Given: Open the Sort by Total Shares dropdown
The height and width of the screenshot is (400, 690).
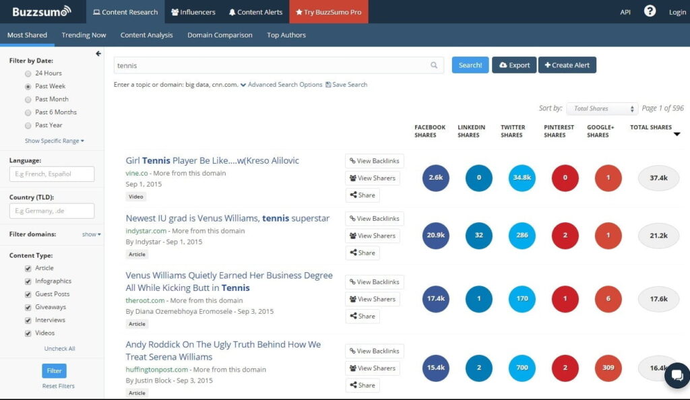Looking at the screenshot, I should pyautogui.click(x=602, y=108).
